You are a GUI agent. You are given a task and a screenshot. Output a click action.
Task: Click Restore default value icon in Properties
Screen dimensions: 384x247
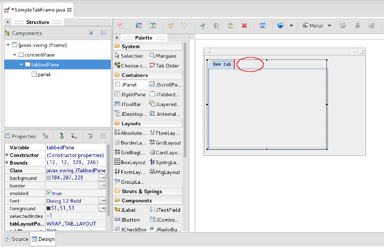point(103,136)
